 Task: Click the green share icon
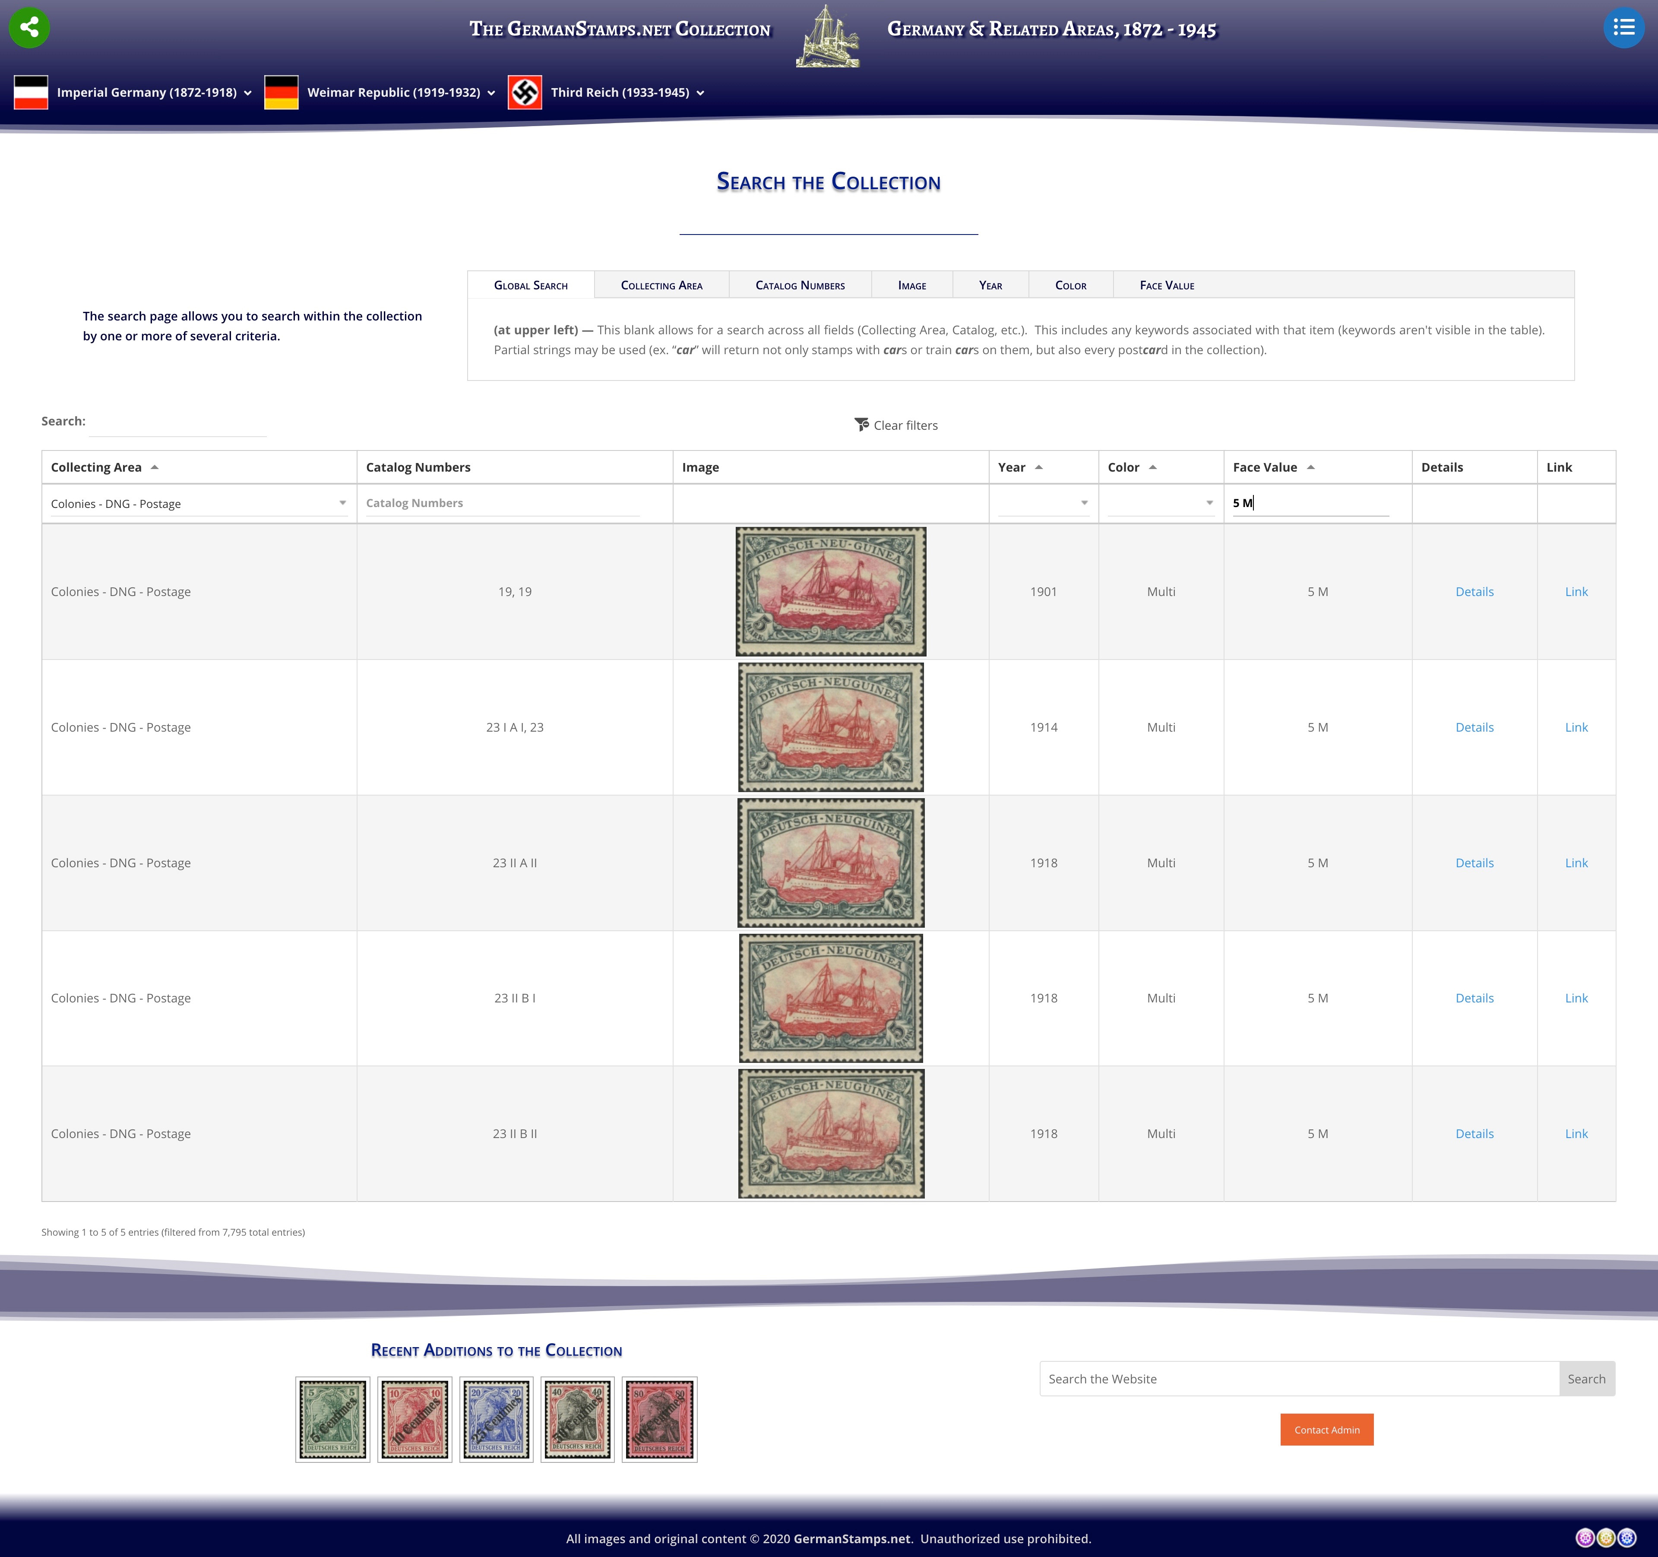point(30,28)
